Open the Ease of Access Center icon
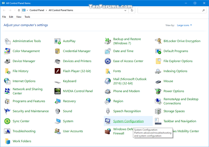 [108, 61]
